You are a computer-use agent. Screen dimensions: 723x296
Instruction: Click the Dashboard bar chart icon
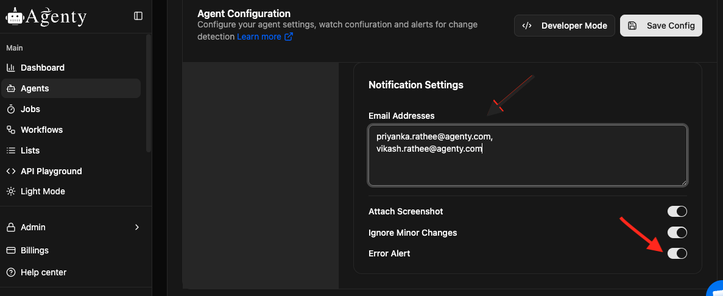tap(10, 68)
